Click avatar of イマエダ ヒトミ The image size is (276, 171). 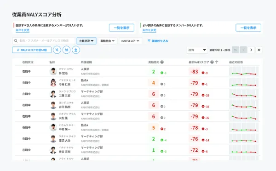[53, 83]
